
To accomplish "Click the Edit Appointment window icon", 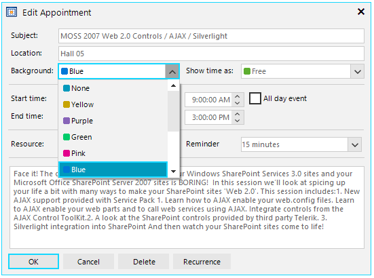I will pyautogui.click(x=12, y=12).
